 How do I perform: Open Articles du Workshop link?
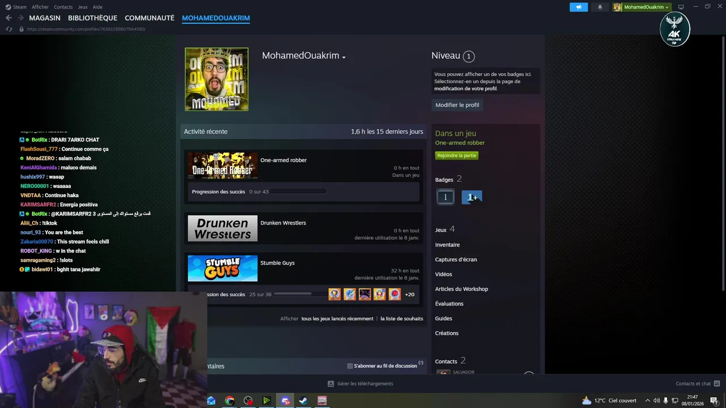(462, 289)
